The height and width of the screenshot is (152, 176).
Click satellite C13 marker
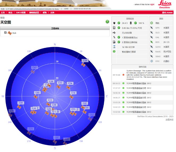(x=48, y=104)
